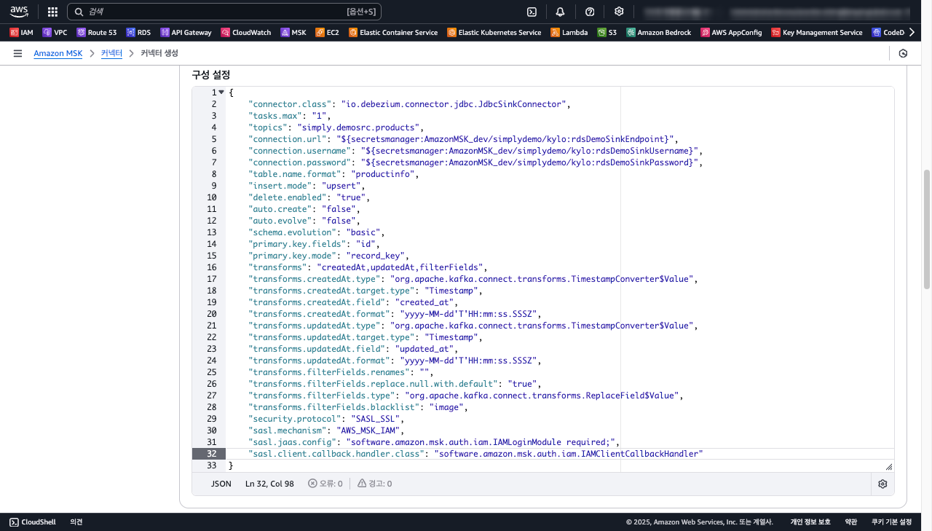Open the S3 shortcut
Image resolution: width=932 pixels, height=531 pixels.
(x=607, y=33)
